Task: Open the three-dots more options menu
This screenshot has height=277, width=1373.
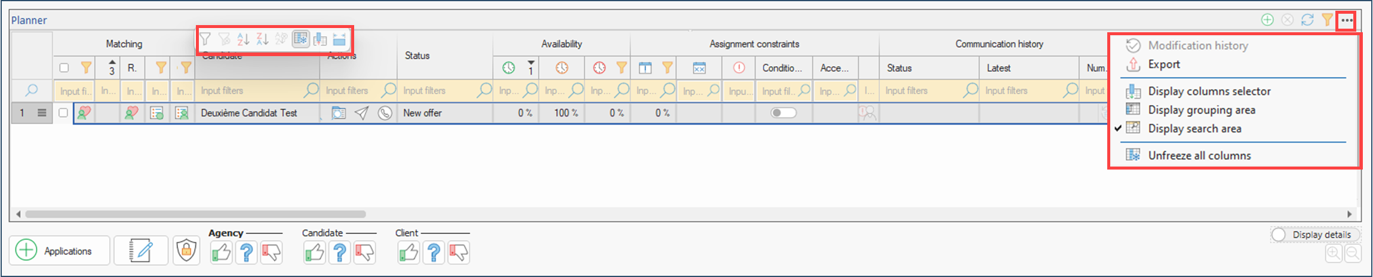Action: pos(1346,20)
